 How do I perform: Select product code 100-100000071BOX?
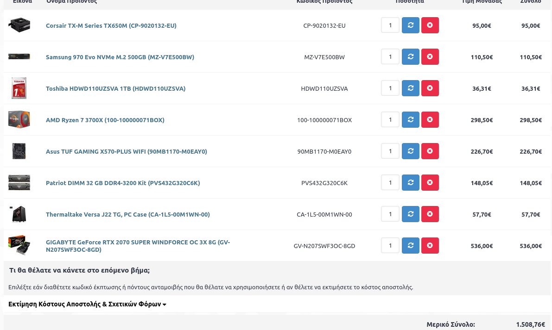coord(324,120)
